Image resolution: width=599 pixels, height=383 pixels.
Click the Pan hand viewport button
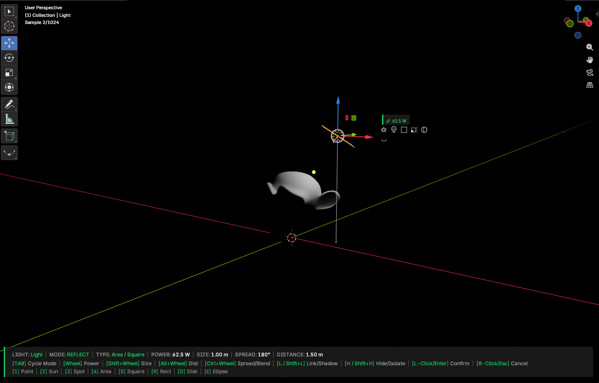590,60
